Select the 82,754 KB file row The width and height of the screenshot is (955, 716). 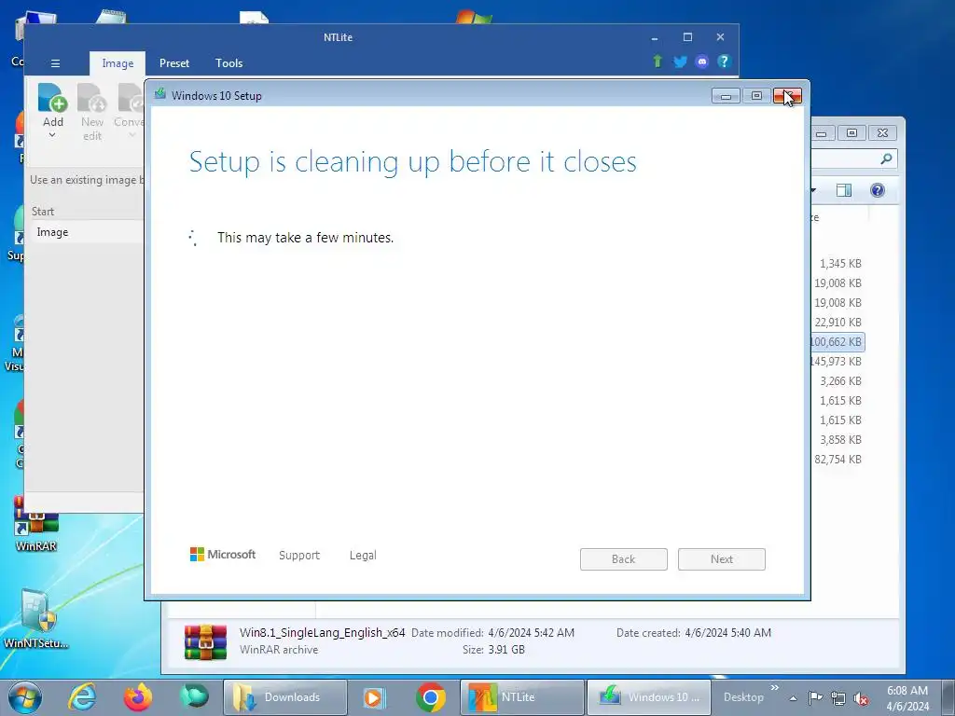(838, 460)
